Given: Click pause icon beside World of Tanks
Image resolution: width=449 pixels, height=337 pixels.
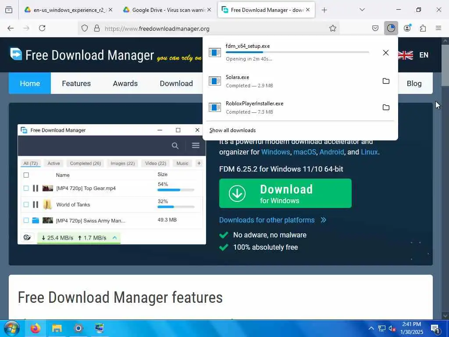Looking at the screenshot, I should click(x=36, y=204).
